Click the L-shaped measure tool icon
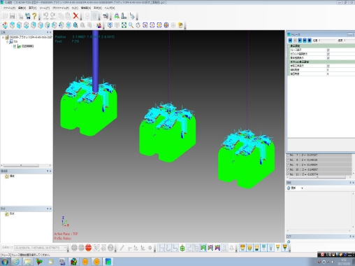Viewport: 355px width, 266px height. (x=124, y=16)
